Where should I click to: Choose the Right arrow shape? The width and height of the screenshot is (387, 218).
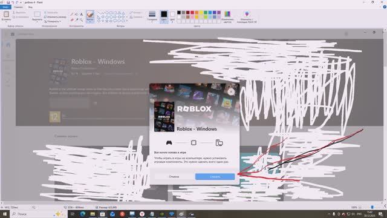coord(115,17)
